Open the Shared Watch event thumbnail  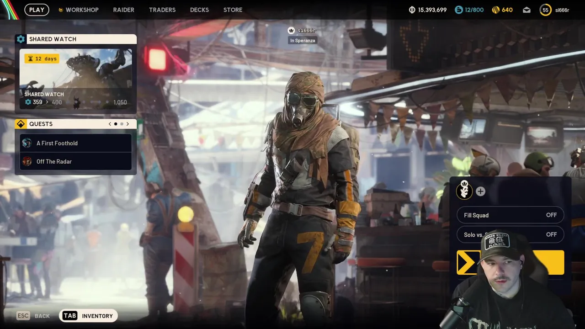click(x=76, y=79)
